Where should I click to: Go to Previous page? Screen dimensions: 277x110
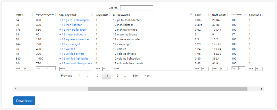click(x=66, y=76)
